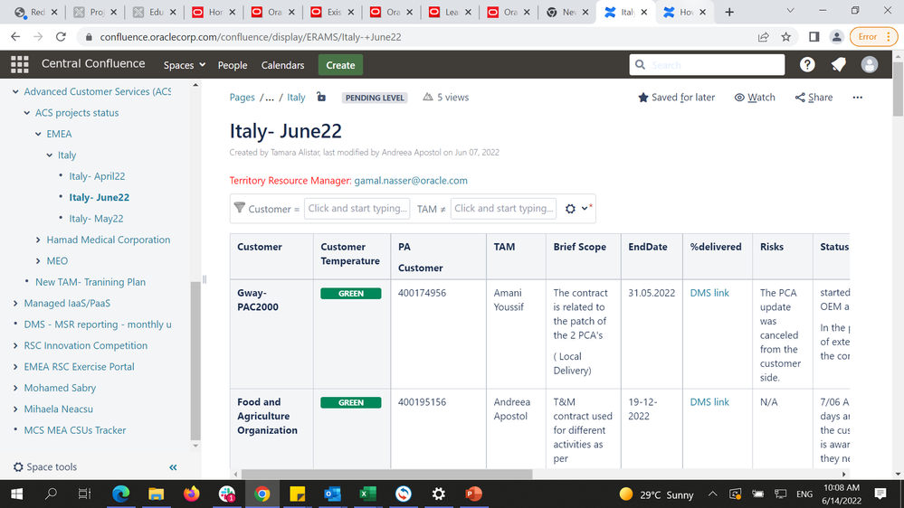Open the tab search dropdown arrow
Image resolution: width=904 pixels, height=508 pixels.
[x=790, y=11]
